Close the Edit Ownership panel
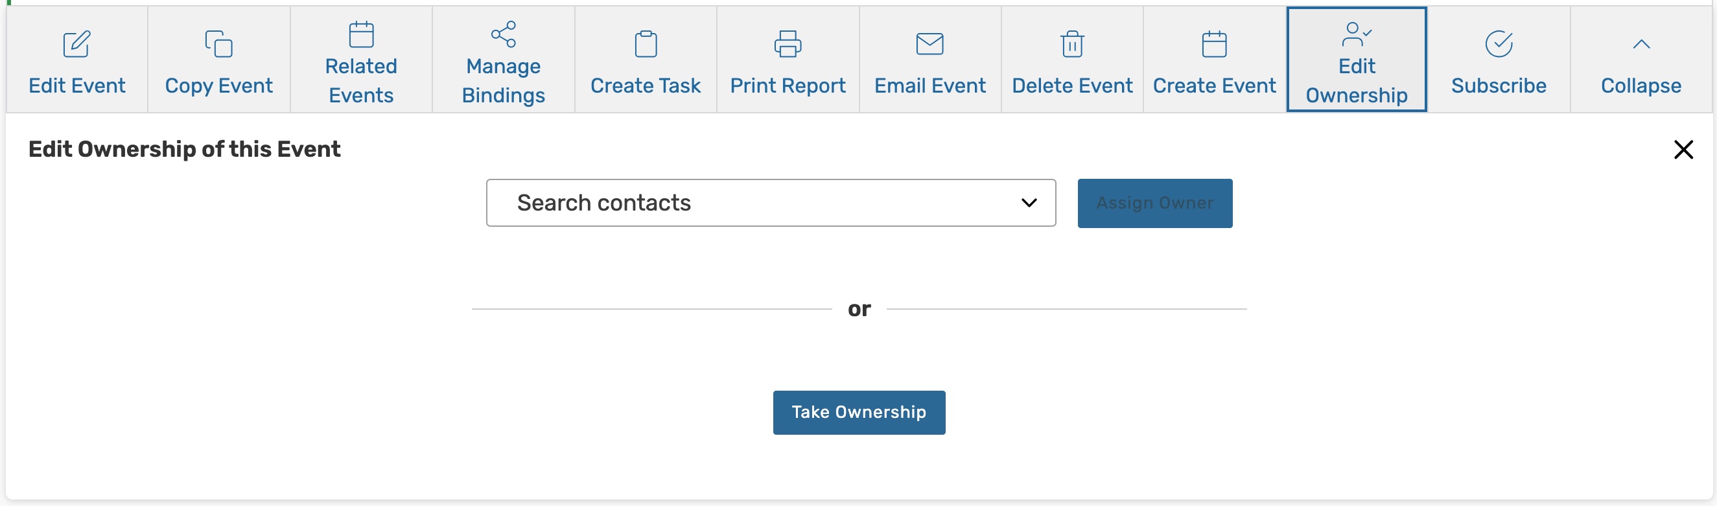The width and height of the screenshot is (1717, 506). point(1683,149)
